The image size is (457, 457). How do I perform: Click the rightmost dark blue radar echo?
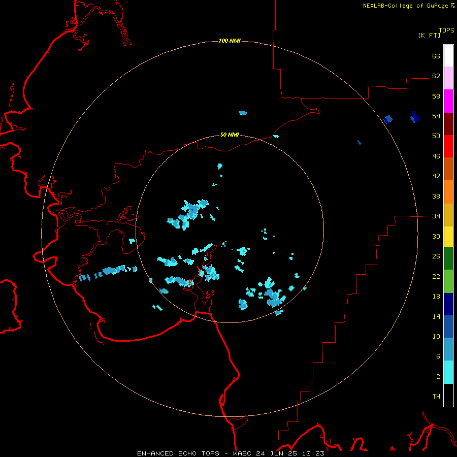point(415,117)
